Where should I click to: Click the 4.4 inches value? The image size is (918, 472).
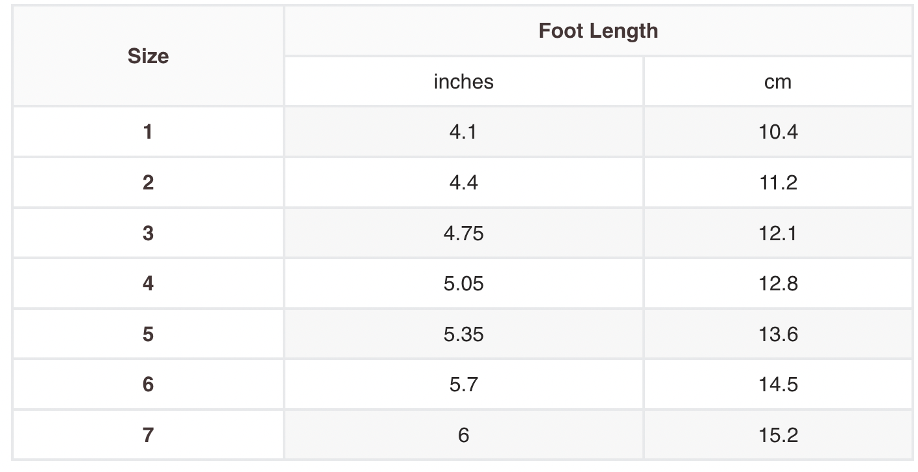click(x=463, y=182)
